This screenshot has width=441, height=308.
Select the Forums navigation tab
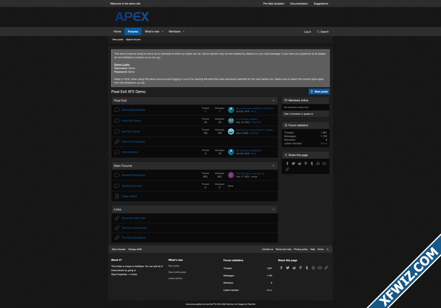tap(133, 31)
